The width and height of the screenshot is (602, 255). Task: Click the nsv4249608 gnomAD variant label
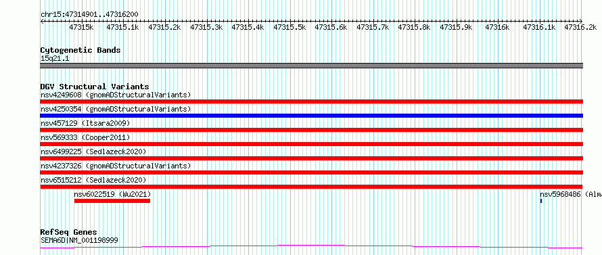pos(116,95)
